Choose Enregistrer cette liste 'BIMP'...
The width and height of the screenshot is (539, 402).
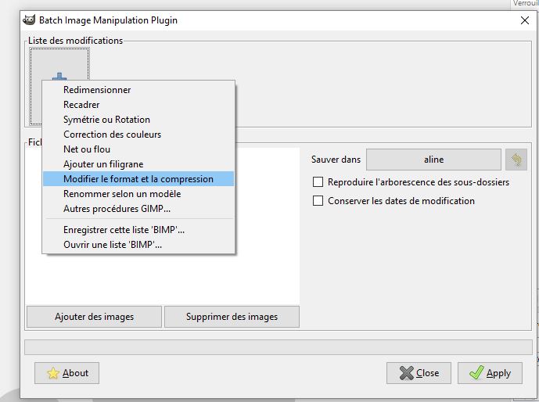pos(138,229)
